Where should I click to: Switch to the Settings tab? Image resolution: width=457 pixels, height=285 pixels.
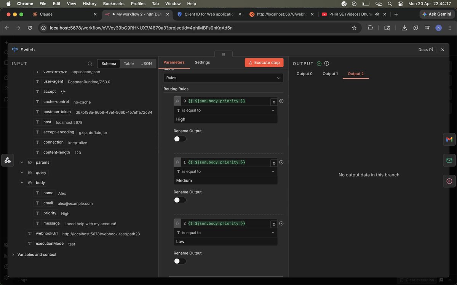point(202,62)
